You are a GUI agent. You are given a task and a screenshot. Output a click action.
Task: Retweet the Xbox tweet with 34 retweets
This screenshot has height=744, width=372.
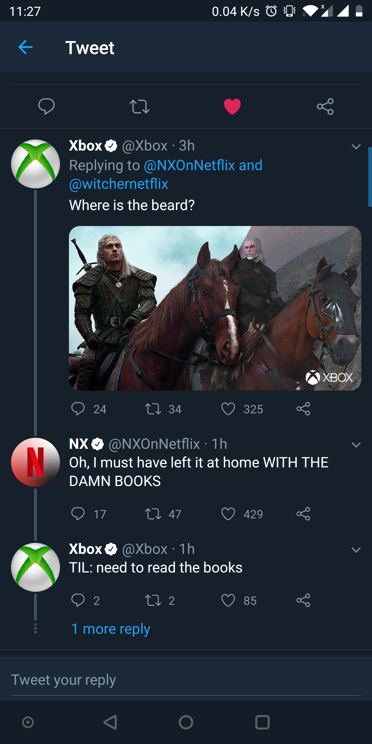pyautogui.click(x=153, y=409)
